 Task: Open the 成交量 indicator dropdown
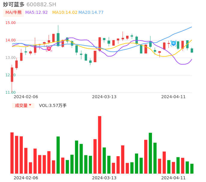23,105
